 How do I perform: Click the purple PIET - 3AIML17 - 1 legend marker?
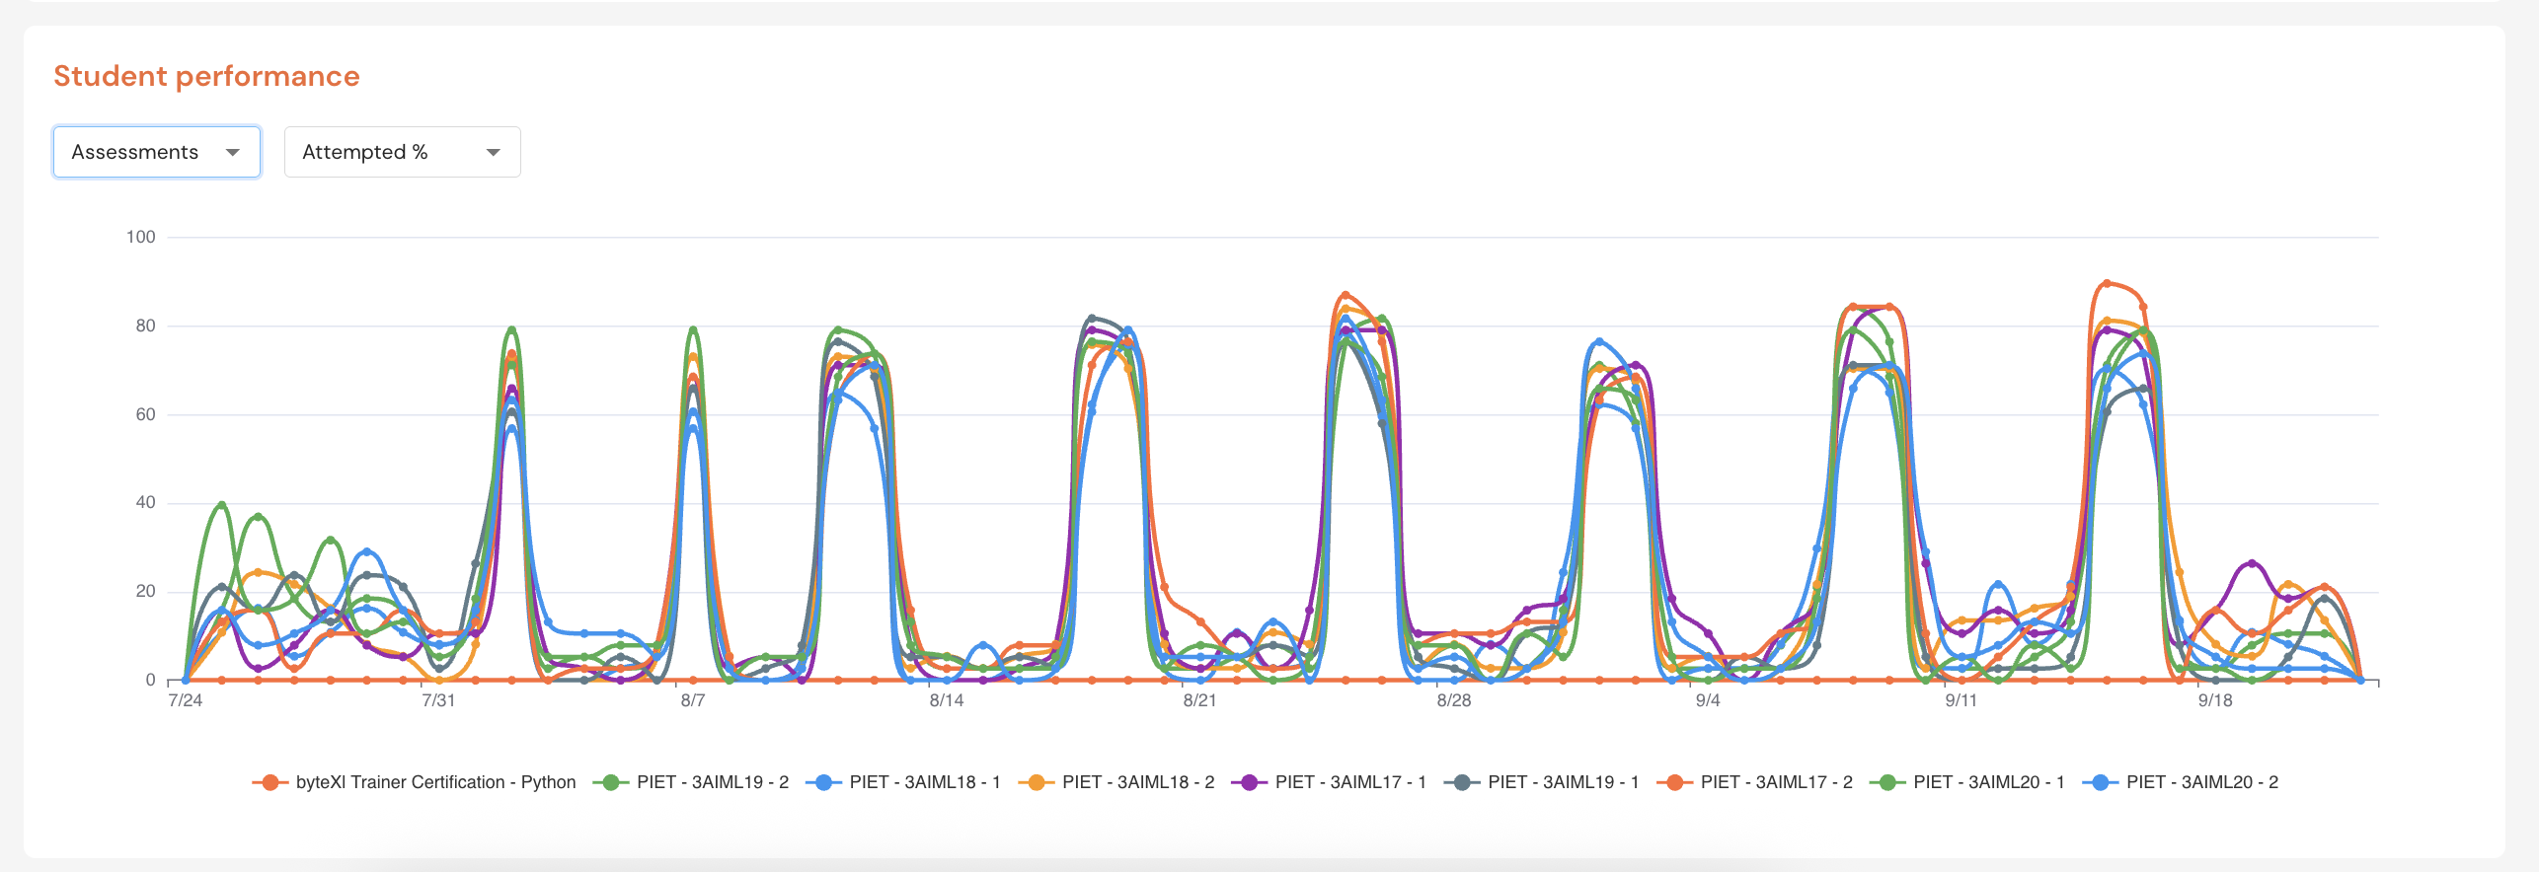[1249, 782]
